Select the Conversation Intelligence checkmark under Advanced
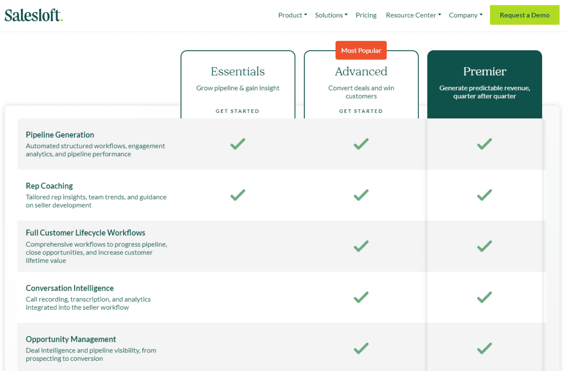Viewport: 566px width, 371px height. tap(361, 297)
